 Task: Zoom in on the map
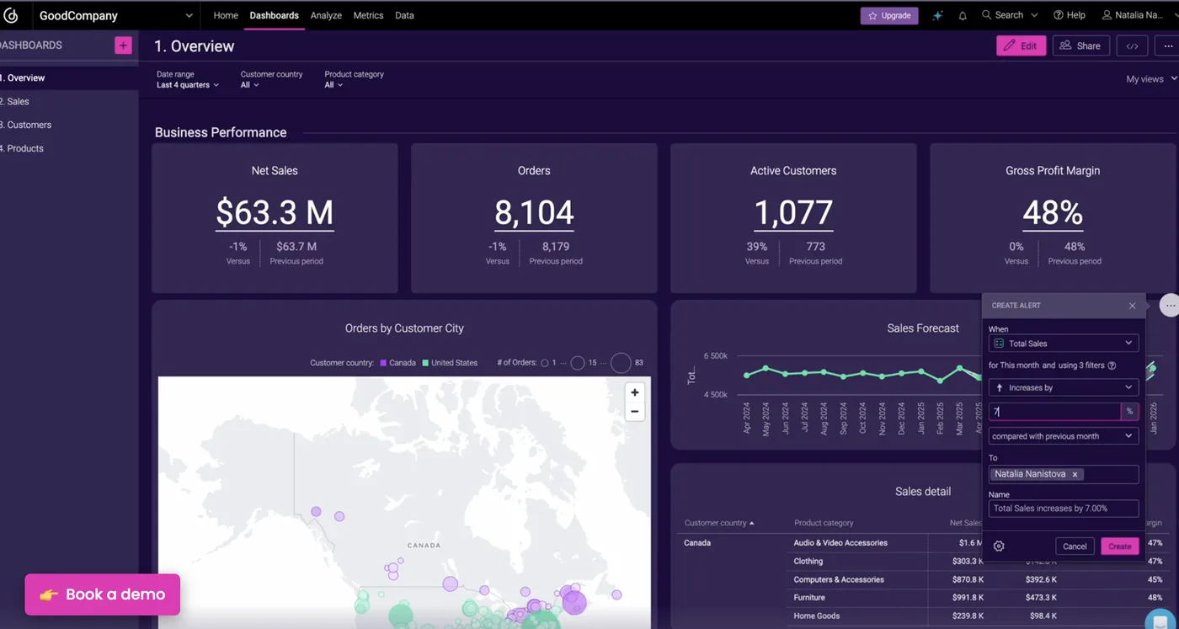click(635, 392)
